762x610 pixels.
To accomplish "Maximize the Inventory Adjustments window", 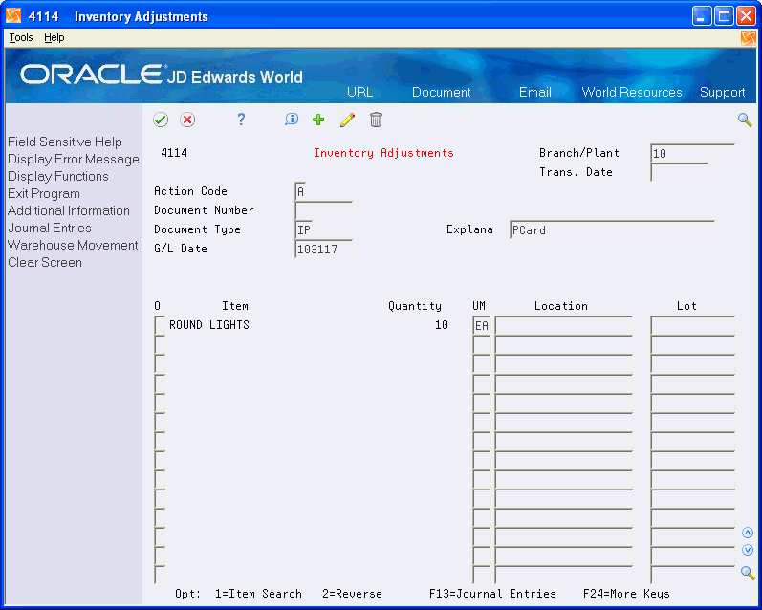I will pos(724,16).
